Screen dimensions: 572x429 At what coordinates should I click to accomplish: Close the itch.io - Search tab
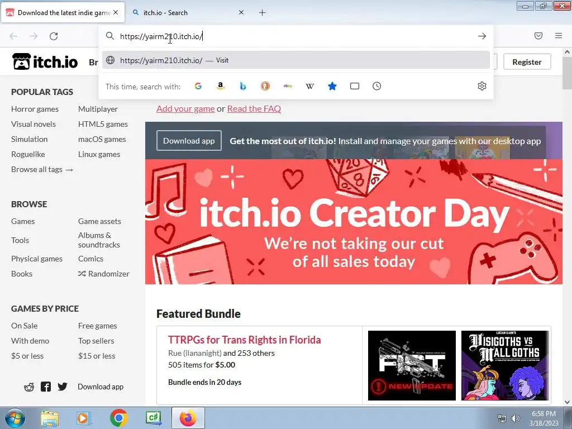point(241,12)
